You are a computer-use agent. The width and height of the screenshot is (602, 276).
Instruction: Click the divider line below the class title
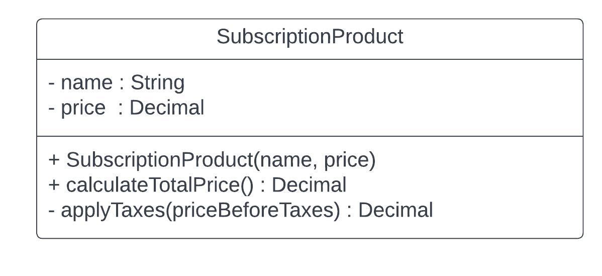pyautogui.click(x=310, y=59)
